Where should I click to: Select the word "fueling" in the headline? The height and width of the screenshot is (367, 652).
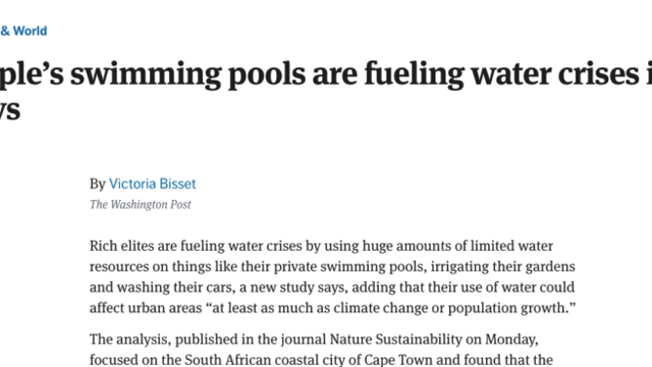coord(414,75)
